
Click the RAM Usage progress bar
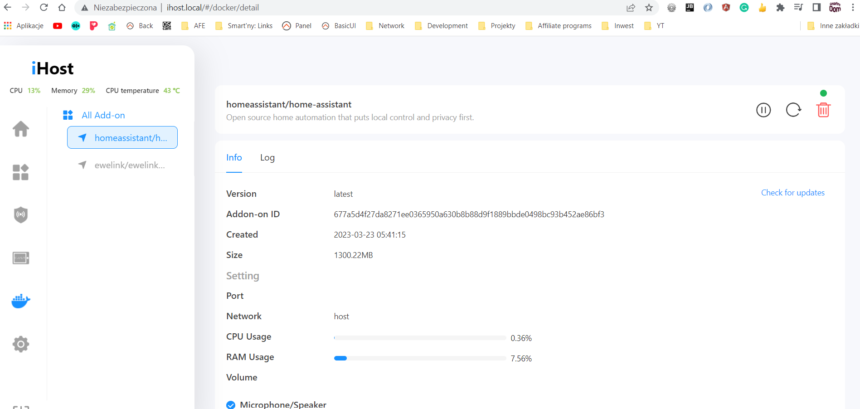420,358
